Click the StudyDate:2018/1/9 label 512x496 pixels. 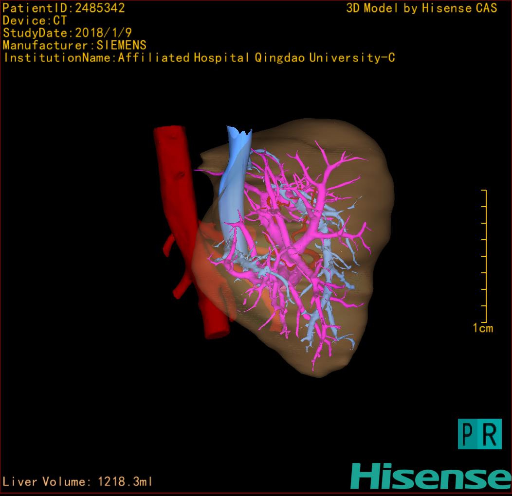click(x=67, y=33)
